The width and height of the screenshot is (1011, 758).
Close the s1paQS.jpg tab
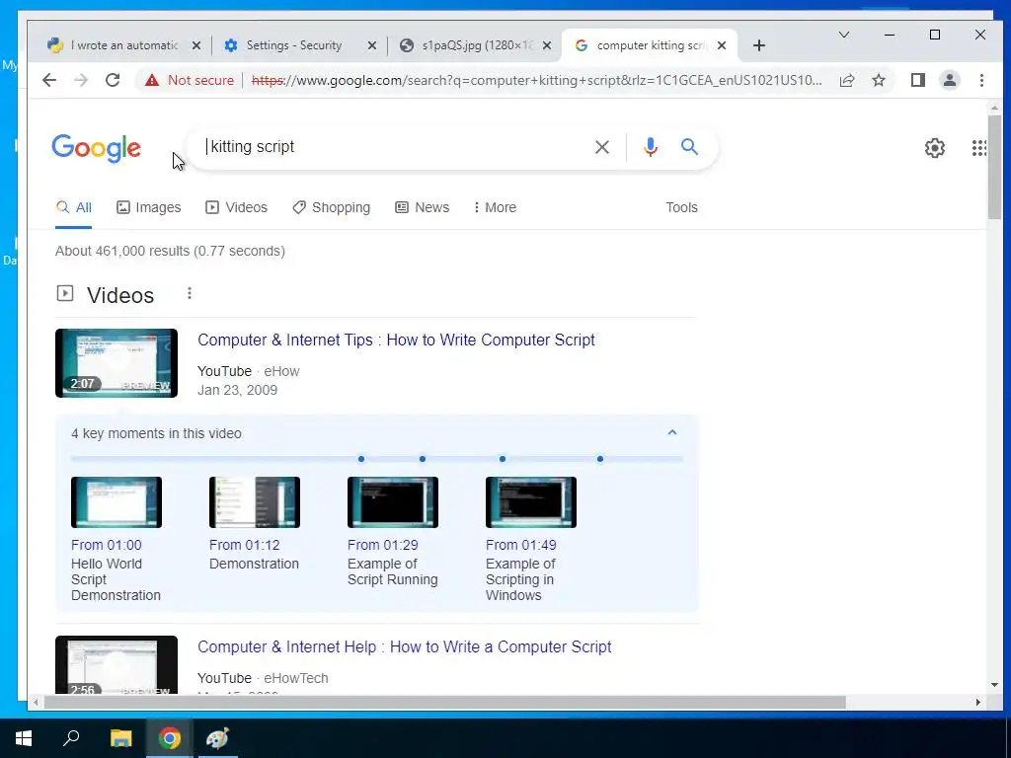coord(547,45)
